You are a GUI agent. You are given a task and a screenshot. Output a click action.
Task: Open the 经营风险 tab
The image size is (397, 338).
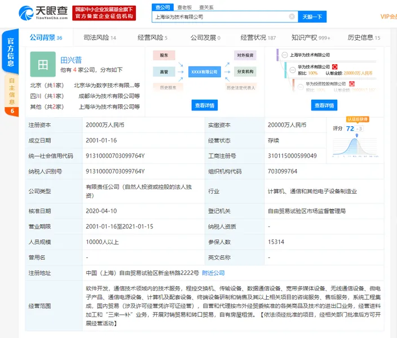coord(152,38)
